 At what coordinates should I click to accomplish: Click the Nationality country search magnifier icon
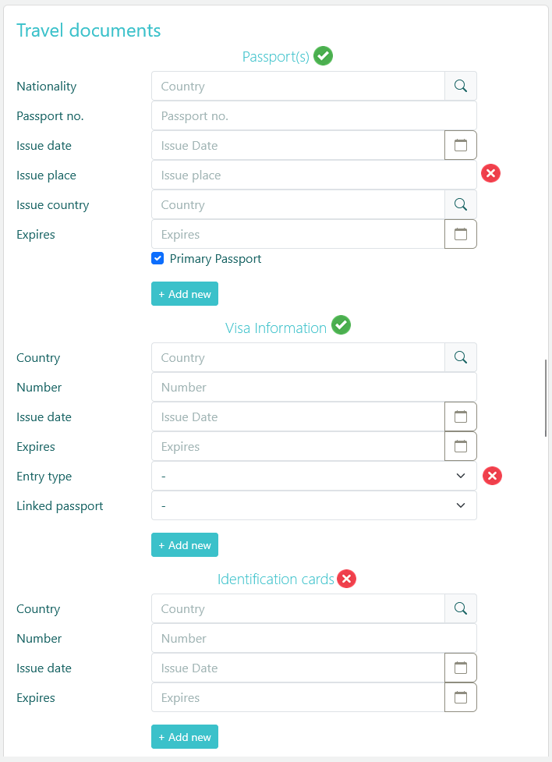click(460, 87)
